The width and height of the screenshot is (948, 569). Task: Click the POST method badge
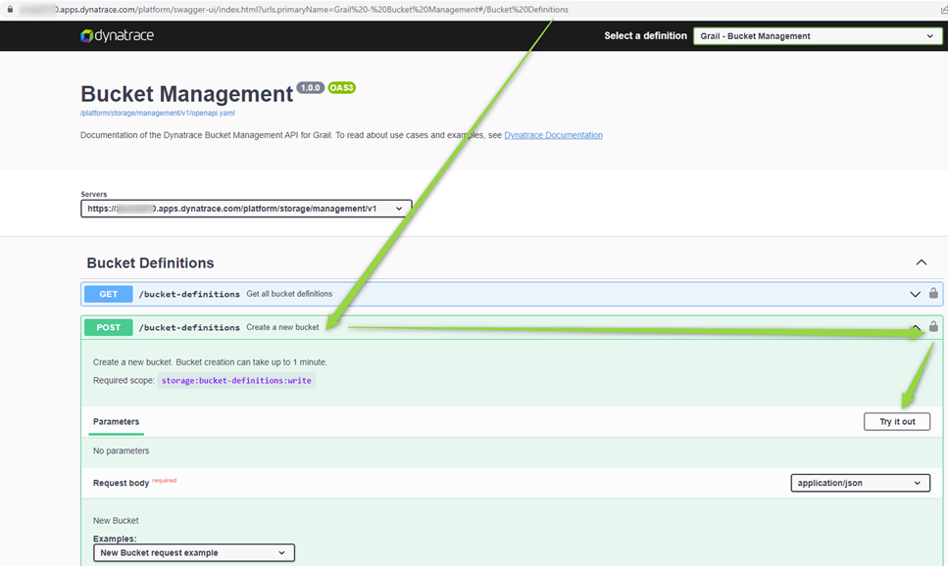108,327
